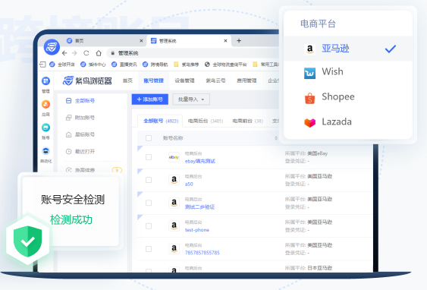Open the 测试二步验证 account link
Image resolution: width=427 pixels, height=290 pixels.
point(200,207)
